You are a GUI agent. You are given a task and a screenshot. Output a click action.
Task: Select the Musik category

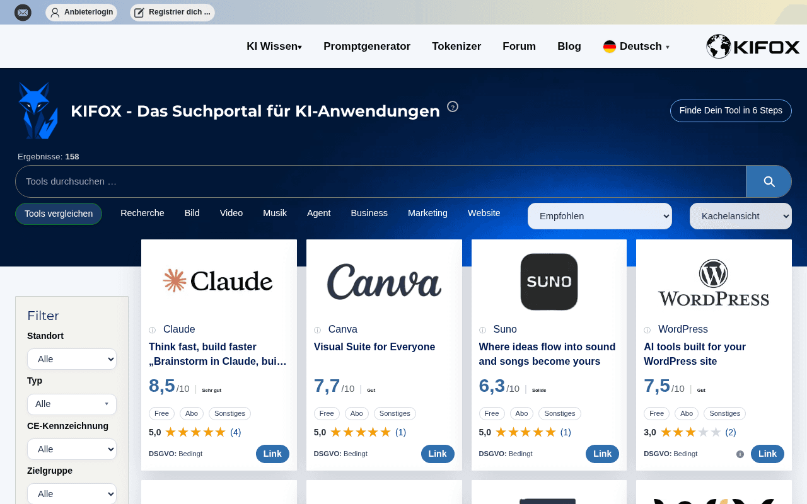(x=275, y=213)
